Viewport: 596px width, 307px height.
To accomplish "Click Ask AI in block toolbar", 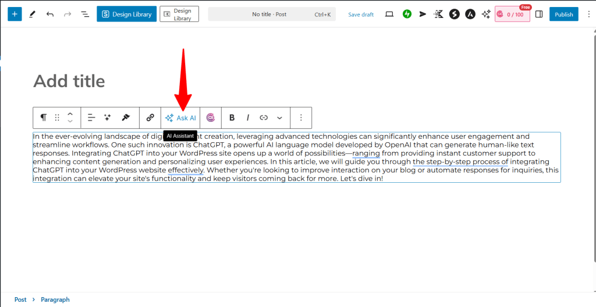I will (x=180, y=118).
